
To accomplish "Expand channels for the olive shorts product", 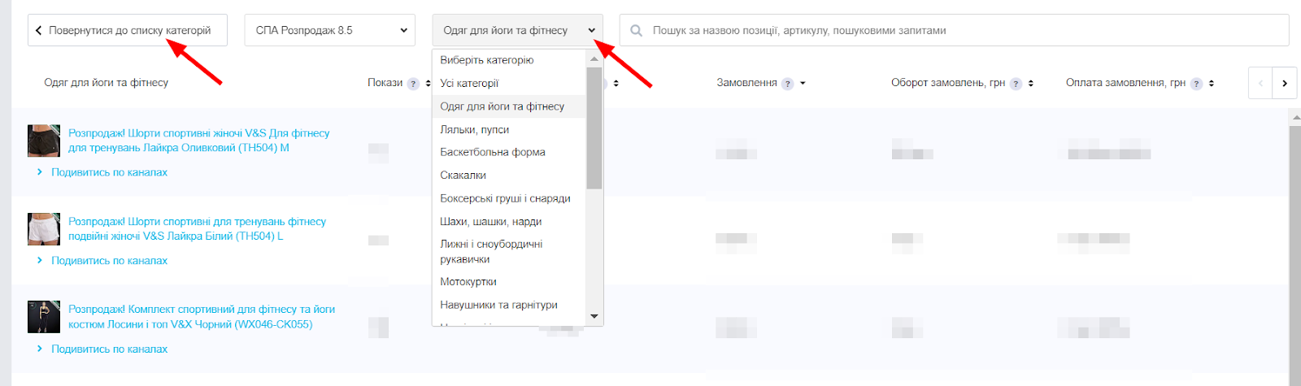I will pos(109,172).
